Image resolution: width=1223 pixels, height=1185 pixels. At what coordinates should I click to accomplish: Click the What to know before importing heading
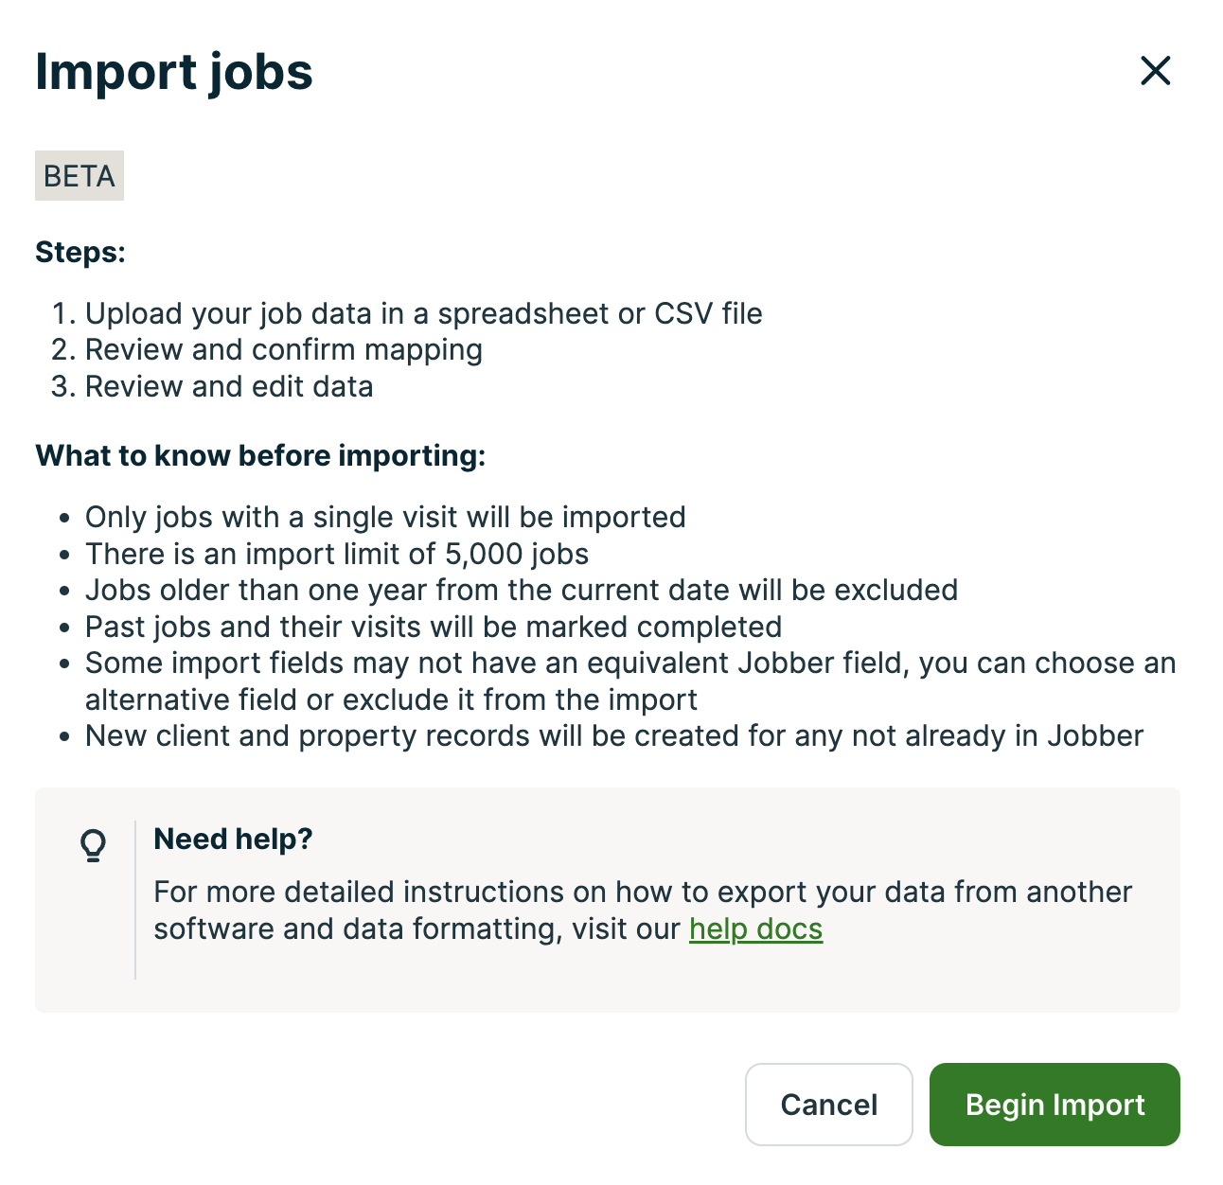(x=260, y=456)
